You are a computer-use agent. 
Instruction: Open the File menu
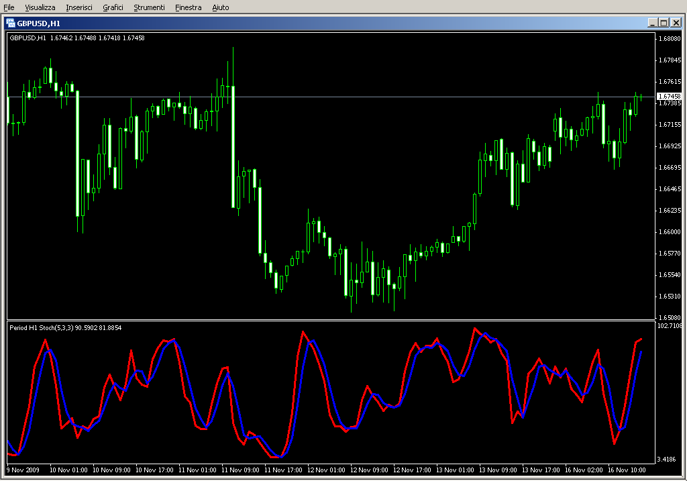coord(9,7)
